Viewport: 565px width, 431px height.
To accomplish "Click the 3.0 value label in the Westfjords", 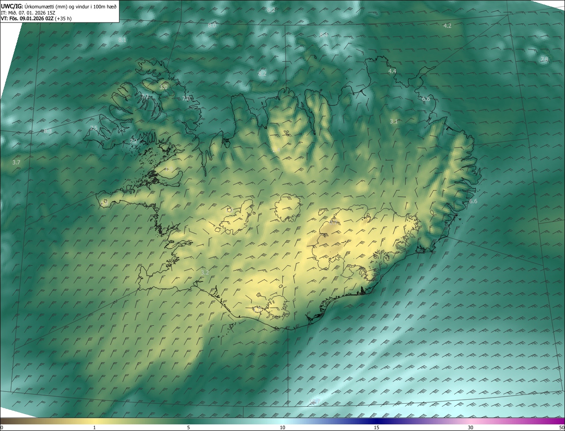I will pos(163,87).
